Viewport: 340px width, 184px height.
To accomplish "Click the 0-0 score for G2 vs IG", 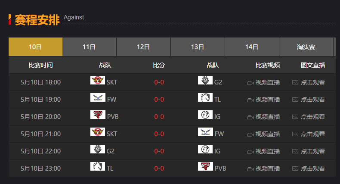I will 159,151.
